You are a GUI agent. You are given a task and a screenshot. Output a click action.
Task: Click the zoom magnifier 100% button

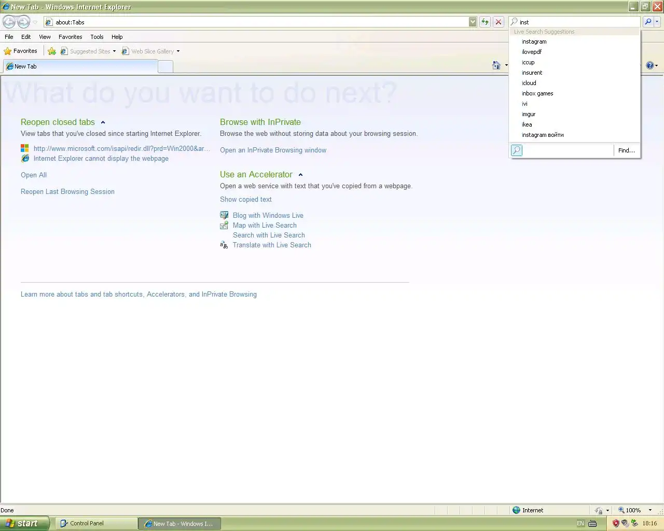(x=629, y=510)
